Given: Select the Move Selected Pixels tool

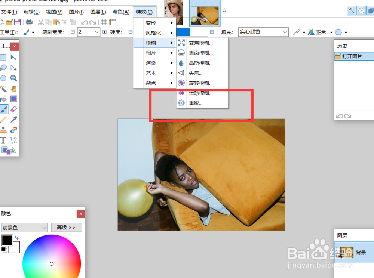Looking at the screenshot, I should tap(13, 57).
